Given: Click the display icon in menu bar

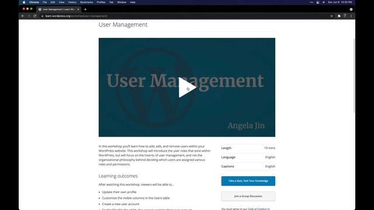Looking at the screenshot, I should (x=318, y=2).
